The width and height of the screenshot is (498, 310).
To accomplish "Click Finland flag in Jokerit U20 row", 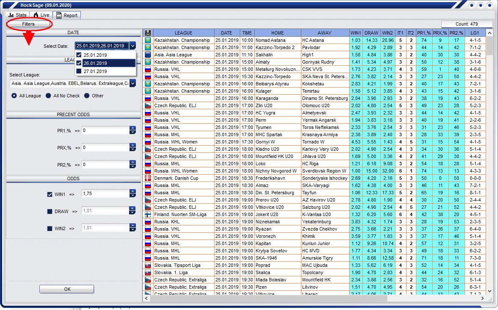I will 147,214.
